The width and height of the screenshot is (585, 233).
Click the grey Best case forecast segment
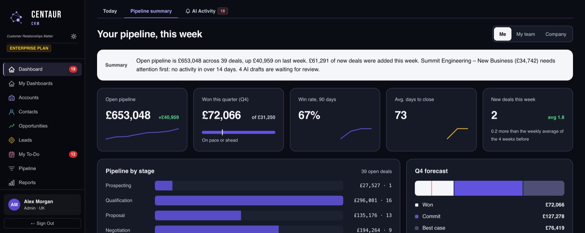(544, 188)
